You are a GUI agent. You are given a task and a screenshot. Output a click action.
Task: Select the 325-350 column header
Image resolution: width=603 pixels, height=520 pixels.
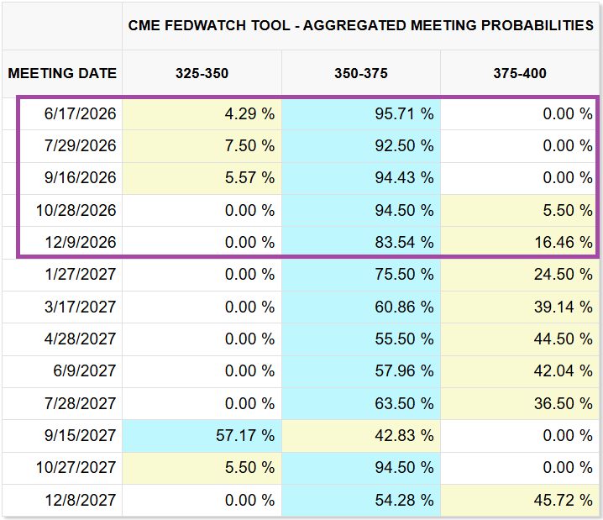tap(202, 73)
